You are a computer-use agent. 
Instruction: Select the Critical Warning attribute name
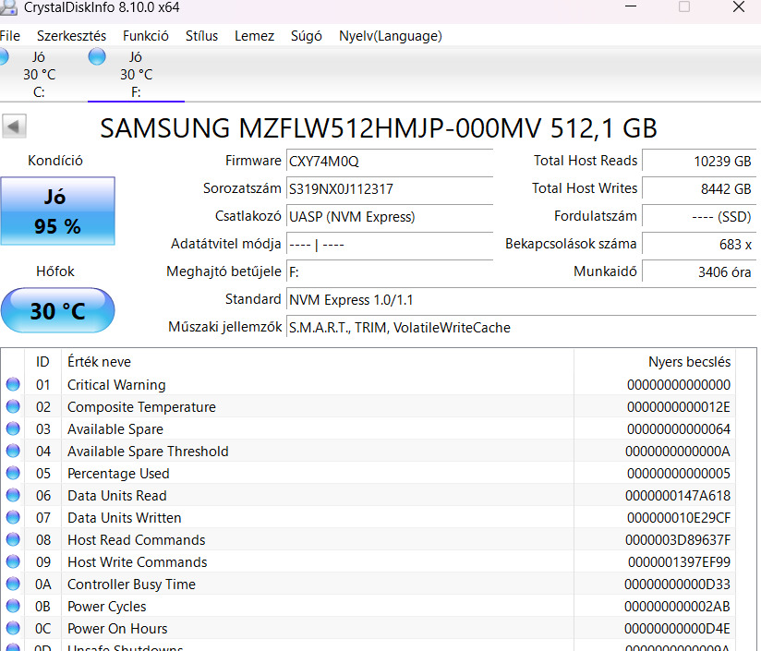coord(116,385)
